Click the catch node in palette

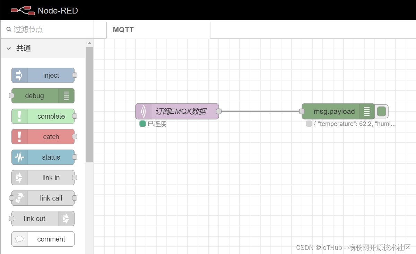(43, 137)
